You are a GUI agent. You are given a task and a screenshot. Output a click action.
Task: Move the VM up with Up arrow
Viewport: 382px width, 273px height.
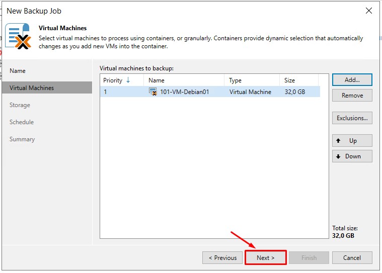pos(352,141)
